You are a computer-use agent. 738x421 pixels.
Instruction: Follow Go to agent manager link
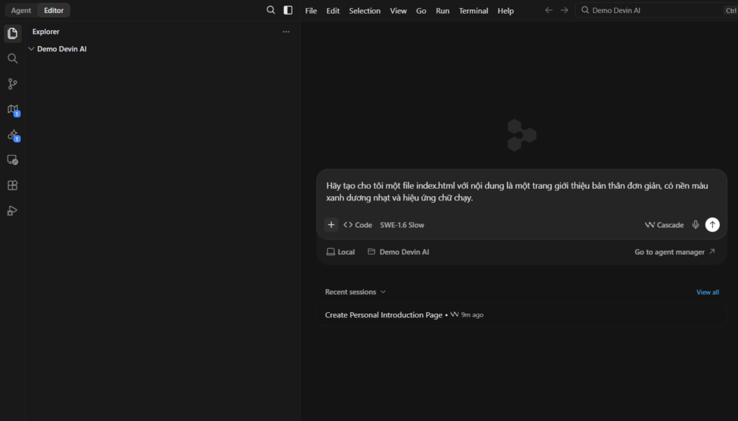[x=675, y=252]
